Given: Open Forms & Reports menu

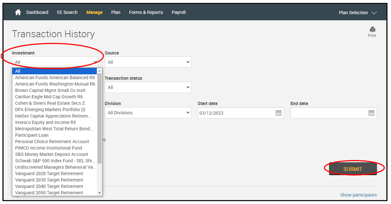Looking at the screenshot, I should click(x=146, y=12).
